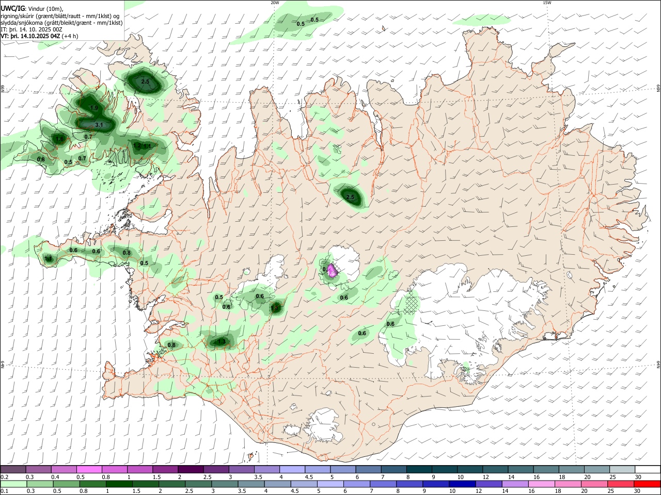Click the "1.6" precipitation value

coord(59,139)
